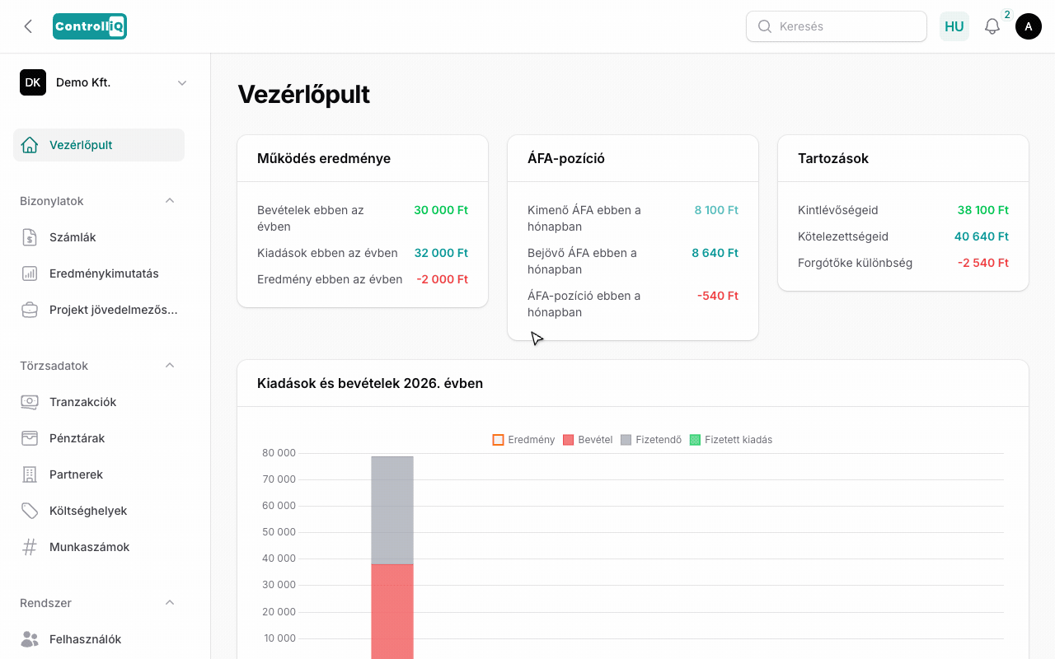This screenshot has height=659, width=1055.
Task: Collapse the Bizonylatok section
Action: [170, 201]
